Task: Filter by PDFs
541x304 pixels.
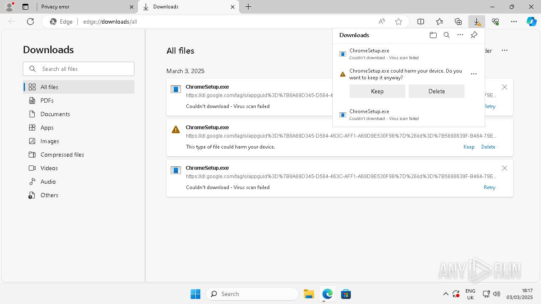Action: coord(79,100)
